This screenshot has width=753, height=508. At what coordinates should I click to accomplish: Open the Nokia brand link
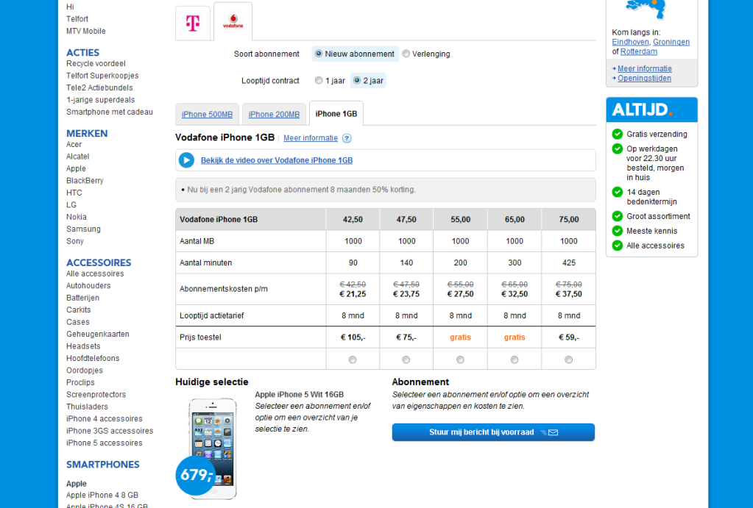77,217
